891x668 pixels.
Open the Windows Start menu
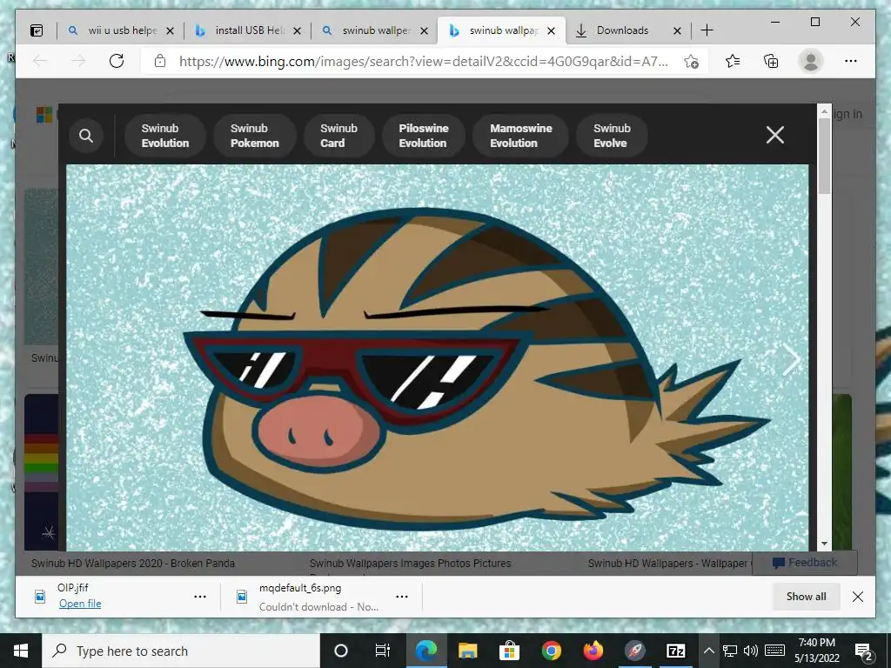click(x=21, y=651)
